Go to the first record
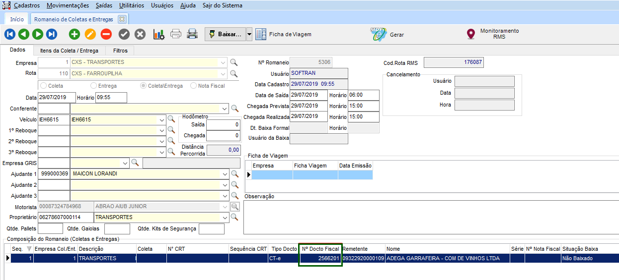The image size is (619, 280). pos(10,34)
